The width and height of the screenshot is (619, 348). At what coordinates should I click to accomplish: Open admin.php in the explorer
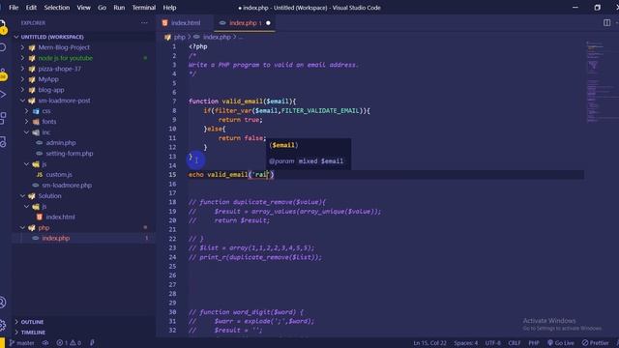point(60,143)
